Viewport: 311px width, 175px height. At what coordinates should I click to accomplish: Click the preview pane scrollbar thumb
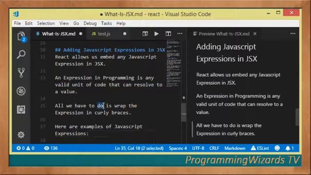coord(297,117)
